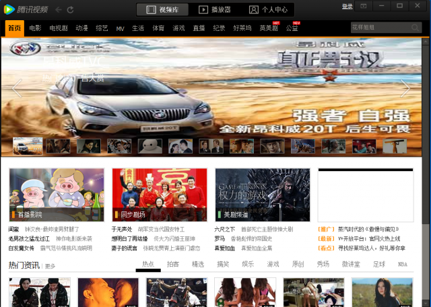The image size is (431, 307).
Task: Open the 老男孩之猛龙过江 link
Action: (29, 239)
